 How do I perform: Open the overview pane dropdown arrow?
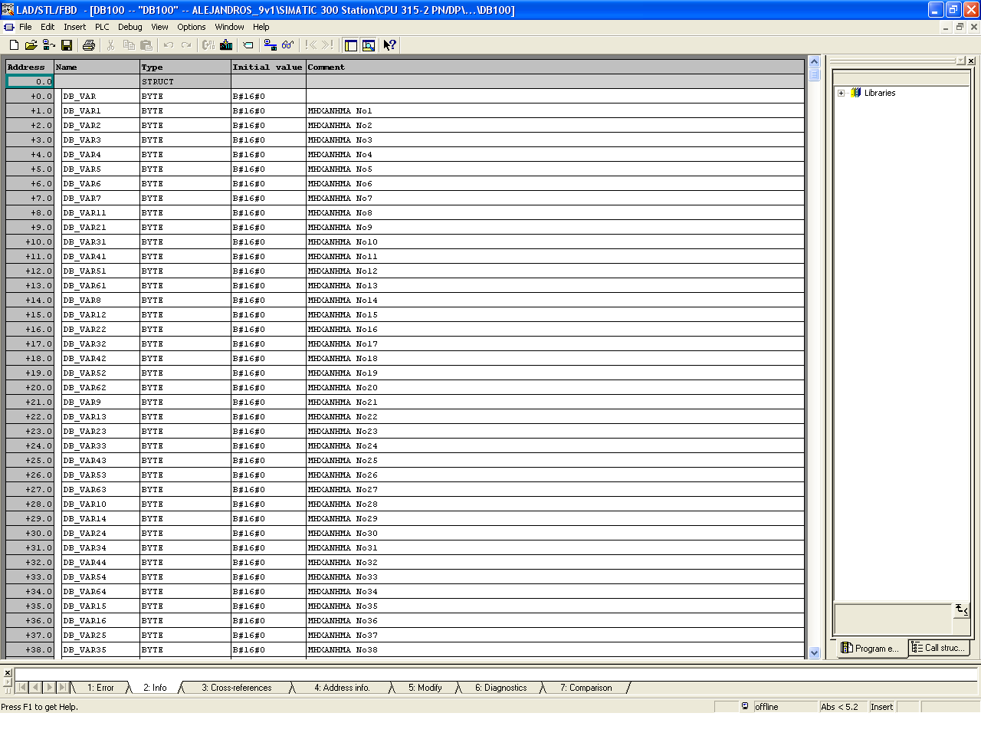(x=961, y=61)
